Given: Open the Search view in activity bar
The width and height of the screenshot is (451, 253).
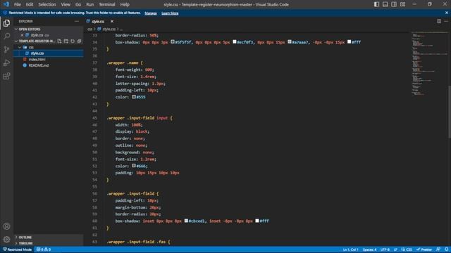Looking at the screenshot, I should click(x=6, y=36).
